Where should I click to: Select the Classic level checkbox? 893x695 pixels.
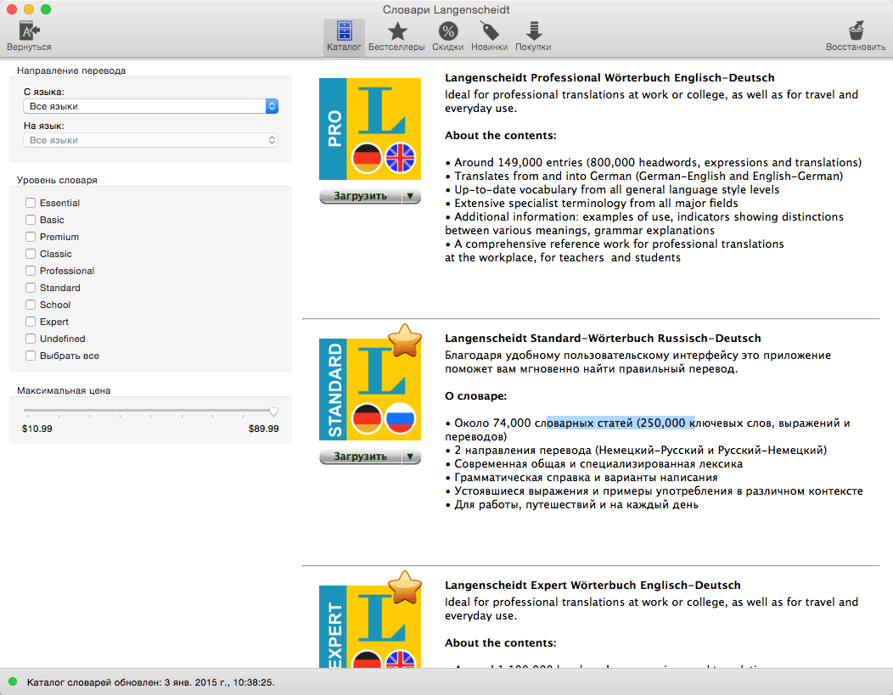tap(31, 254)
